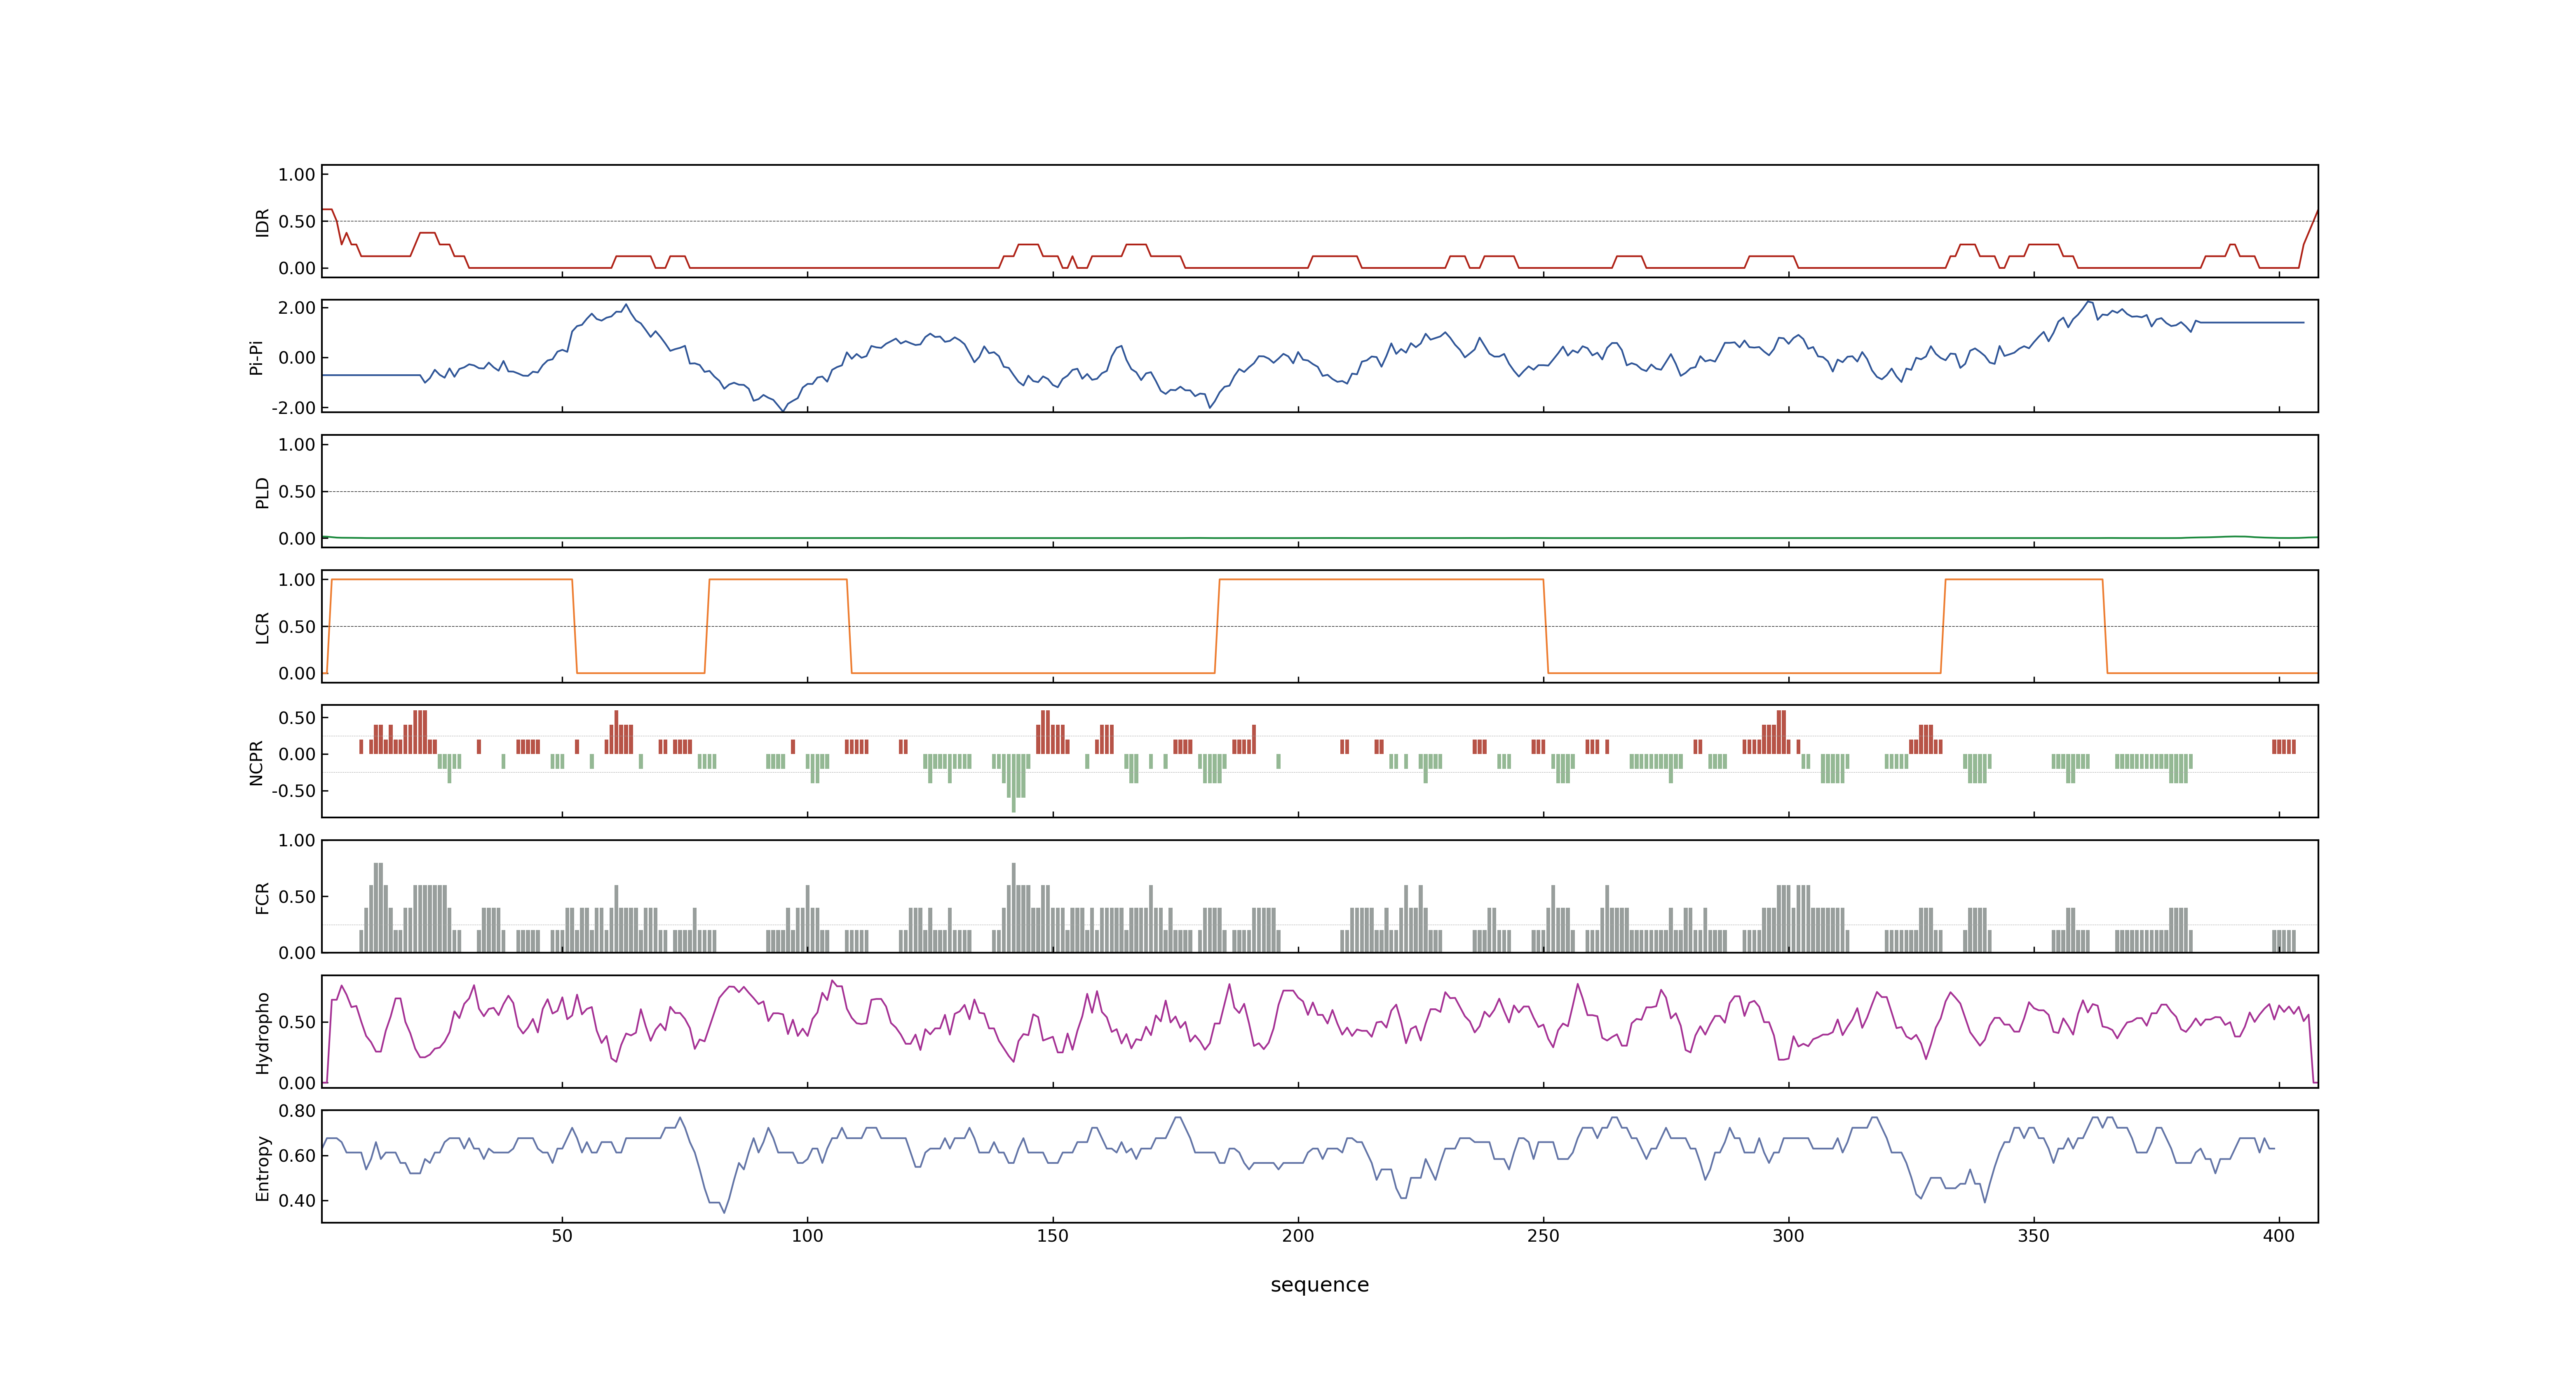Click the -2.00 tick on Pi-Pi axis
The image size is (2576, 1374).
coord(294,408)
